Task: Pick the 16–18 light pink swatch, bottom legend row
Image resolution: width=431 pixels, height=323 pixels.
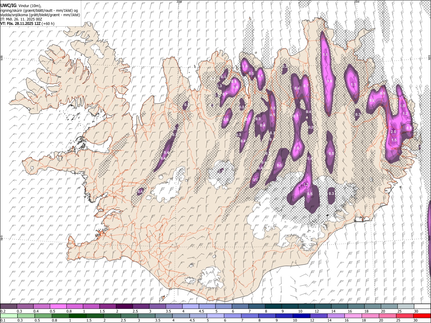Action: coord(353,316)
